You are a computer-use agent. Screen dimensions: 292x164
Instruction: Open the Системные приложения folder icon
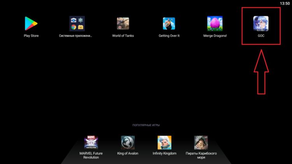click(x=77, y=23)
